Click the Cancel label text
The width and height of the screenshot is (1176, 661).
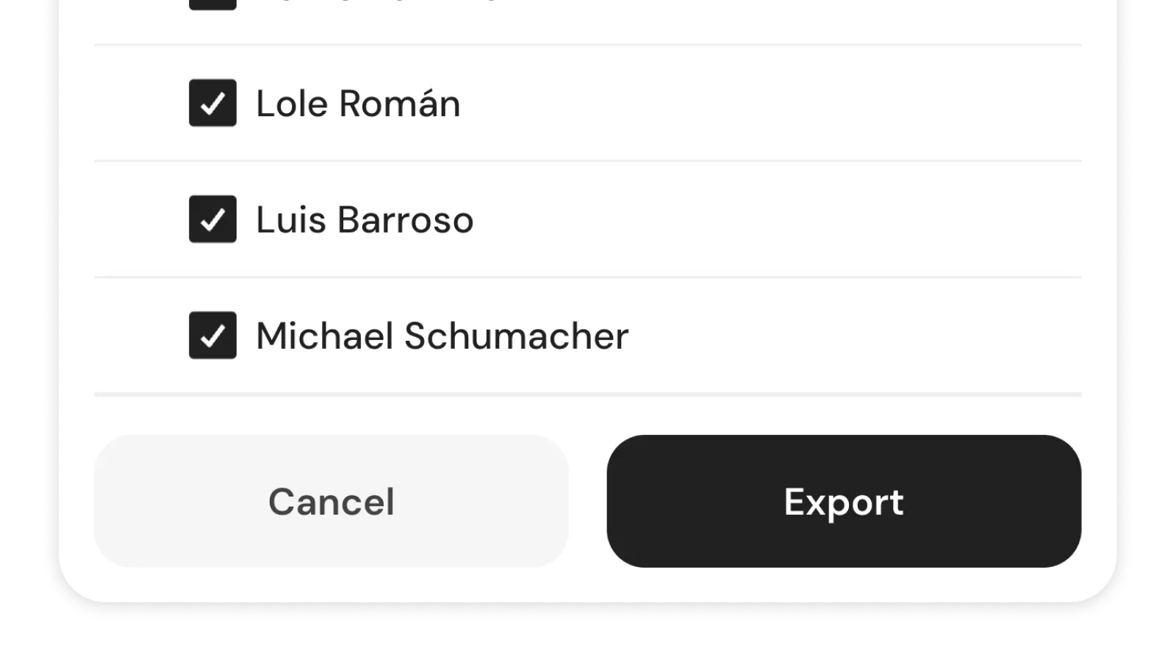tap(331, 502)
